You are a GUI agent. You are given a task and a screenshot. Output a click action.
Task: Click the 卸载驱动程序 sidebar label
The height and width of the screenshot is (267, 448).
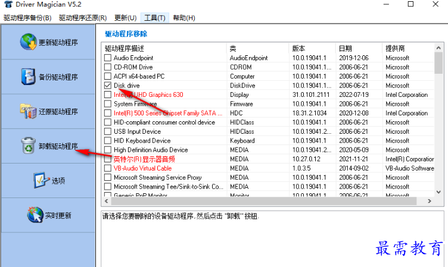point(58,146)
